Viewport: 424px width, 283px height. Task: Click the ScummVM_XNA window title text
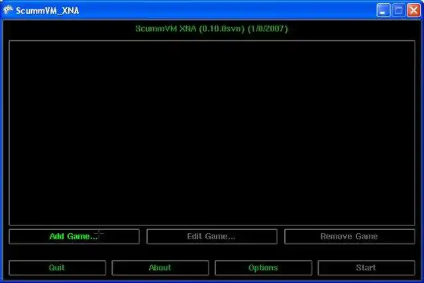[48, 11]
